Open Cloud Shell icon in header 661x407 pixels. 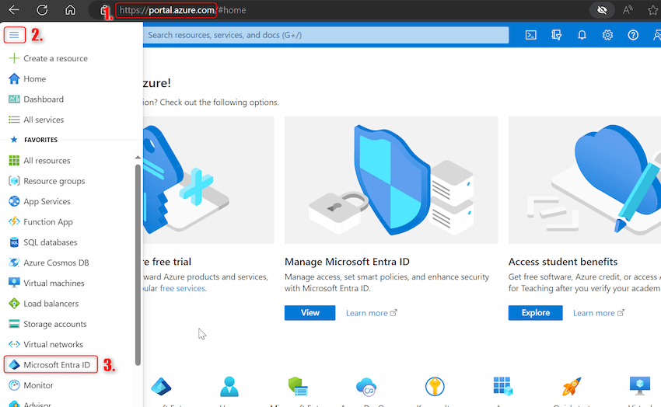[x=530, y=35]
